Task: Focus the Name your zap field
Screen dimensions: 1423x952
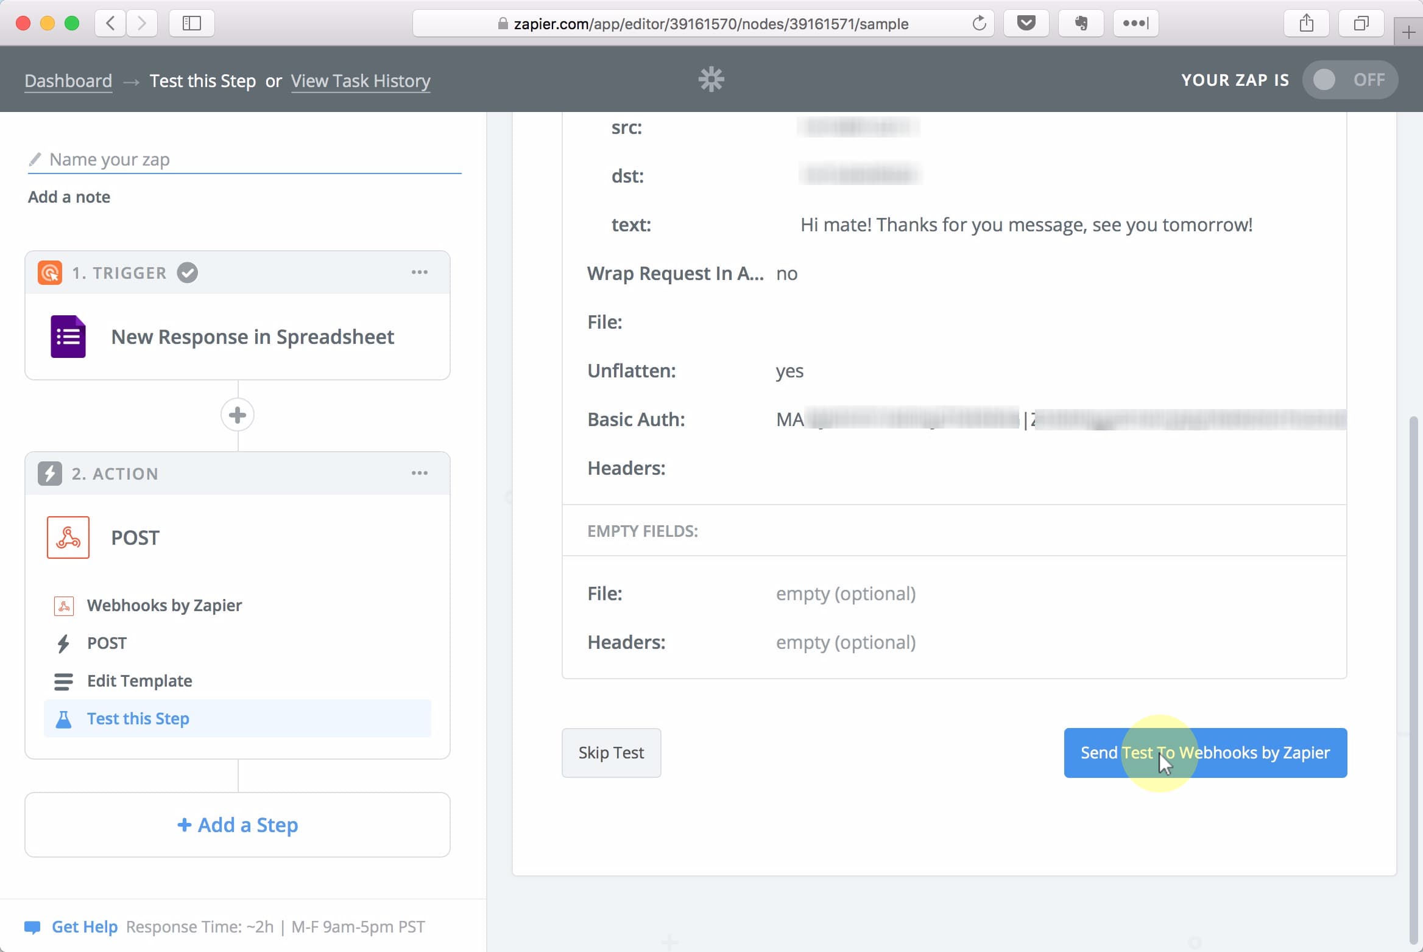Action: pos(244,159)
